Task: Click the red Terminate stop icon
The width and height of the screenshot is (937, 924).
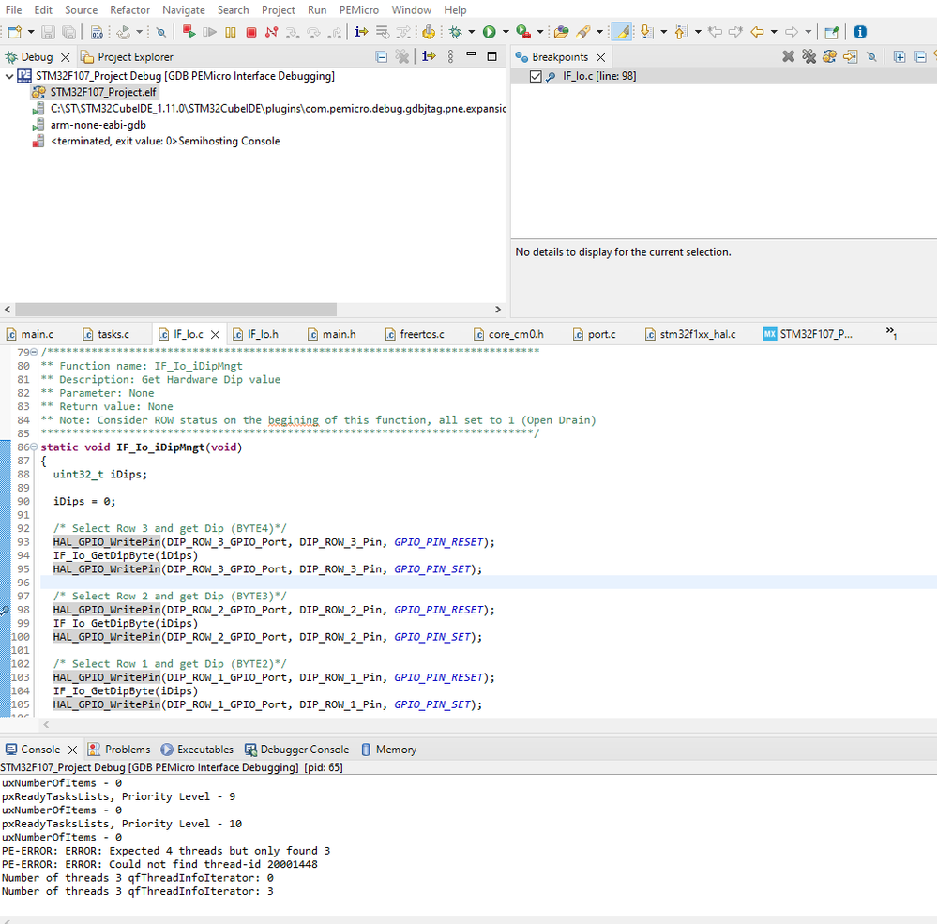Action: point(251,32)
